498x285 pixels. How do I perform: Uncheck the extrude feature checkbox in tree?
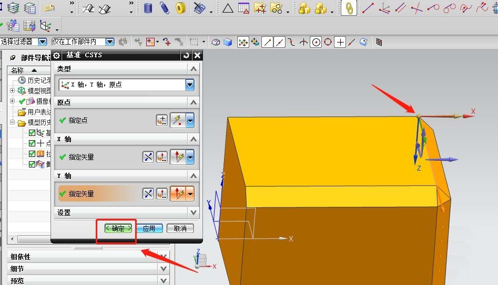tap(32, 154)
